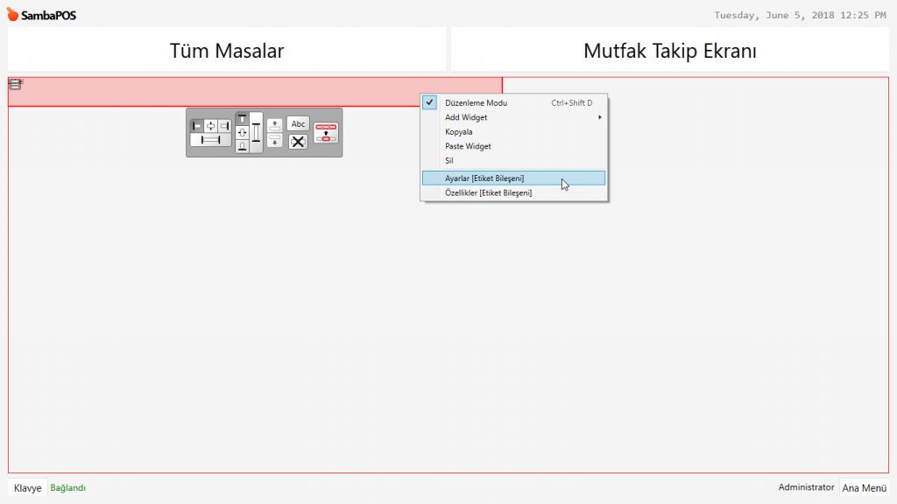This screenshot has width=897, height=504.
Task: Click the X delete widget icon
Action: 299,141
